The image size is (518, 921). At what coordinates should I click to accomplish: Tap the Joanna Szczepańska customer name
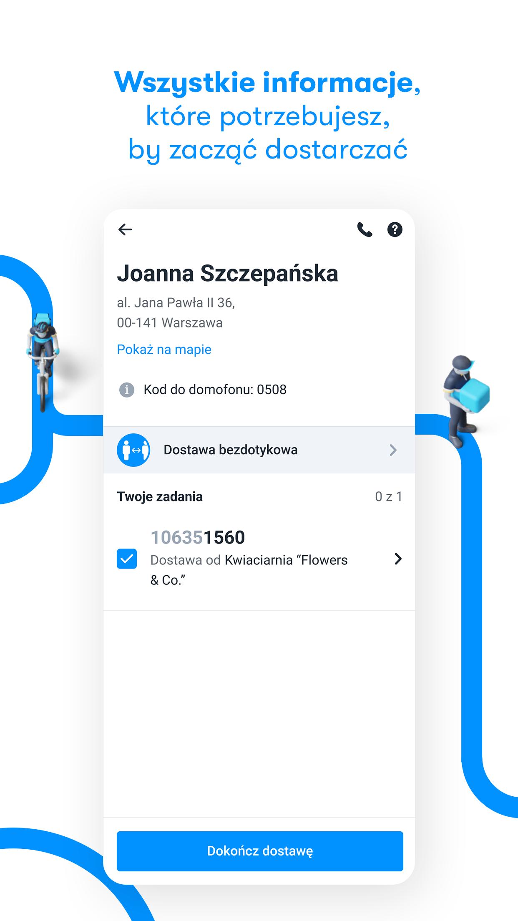point(227,274)
